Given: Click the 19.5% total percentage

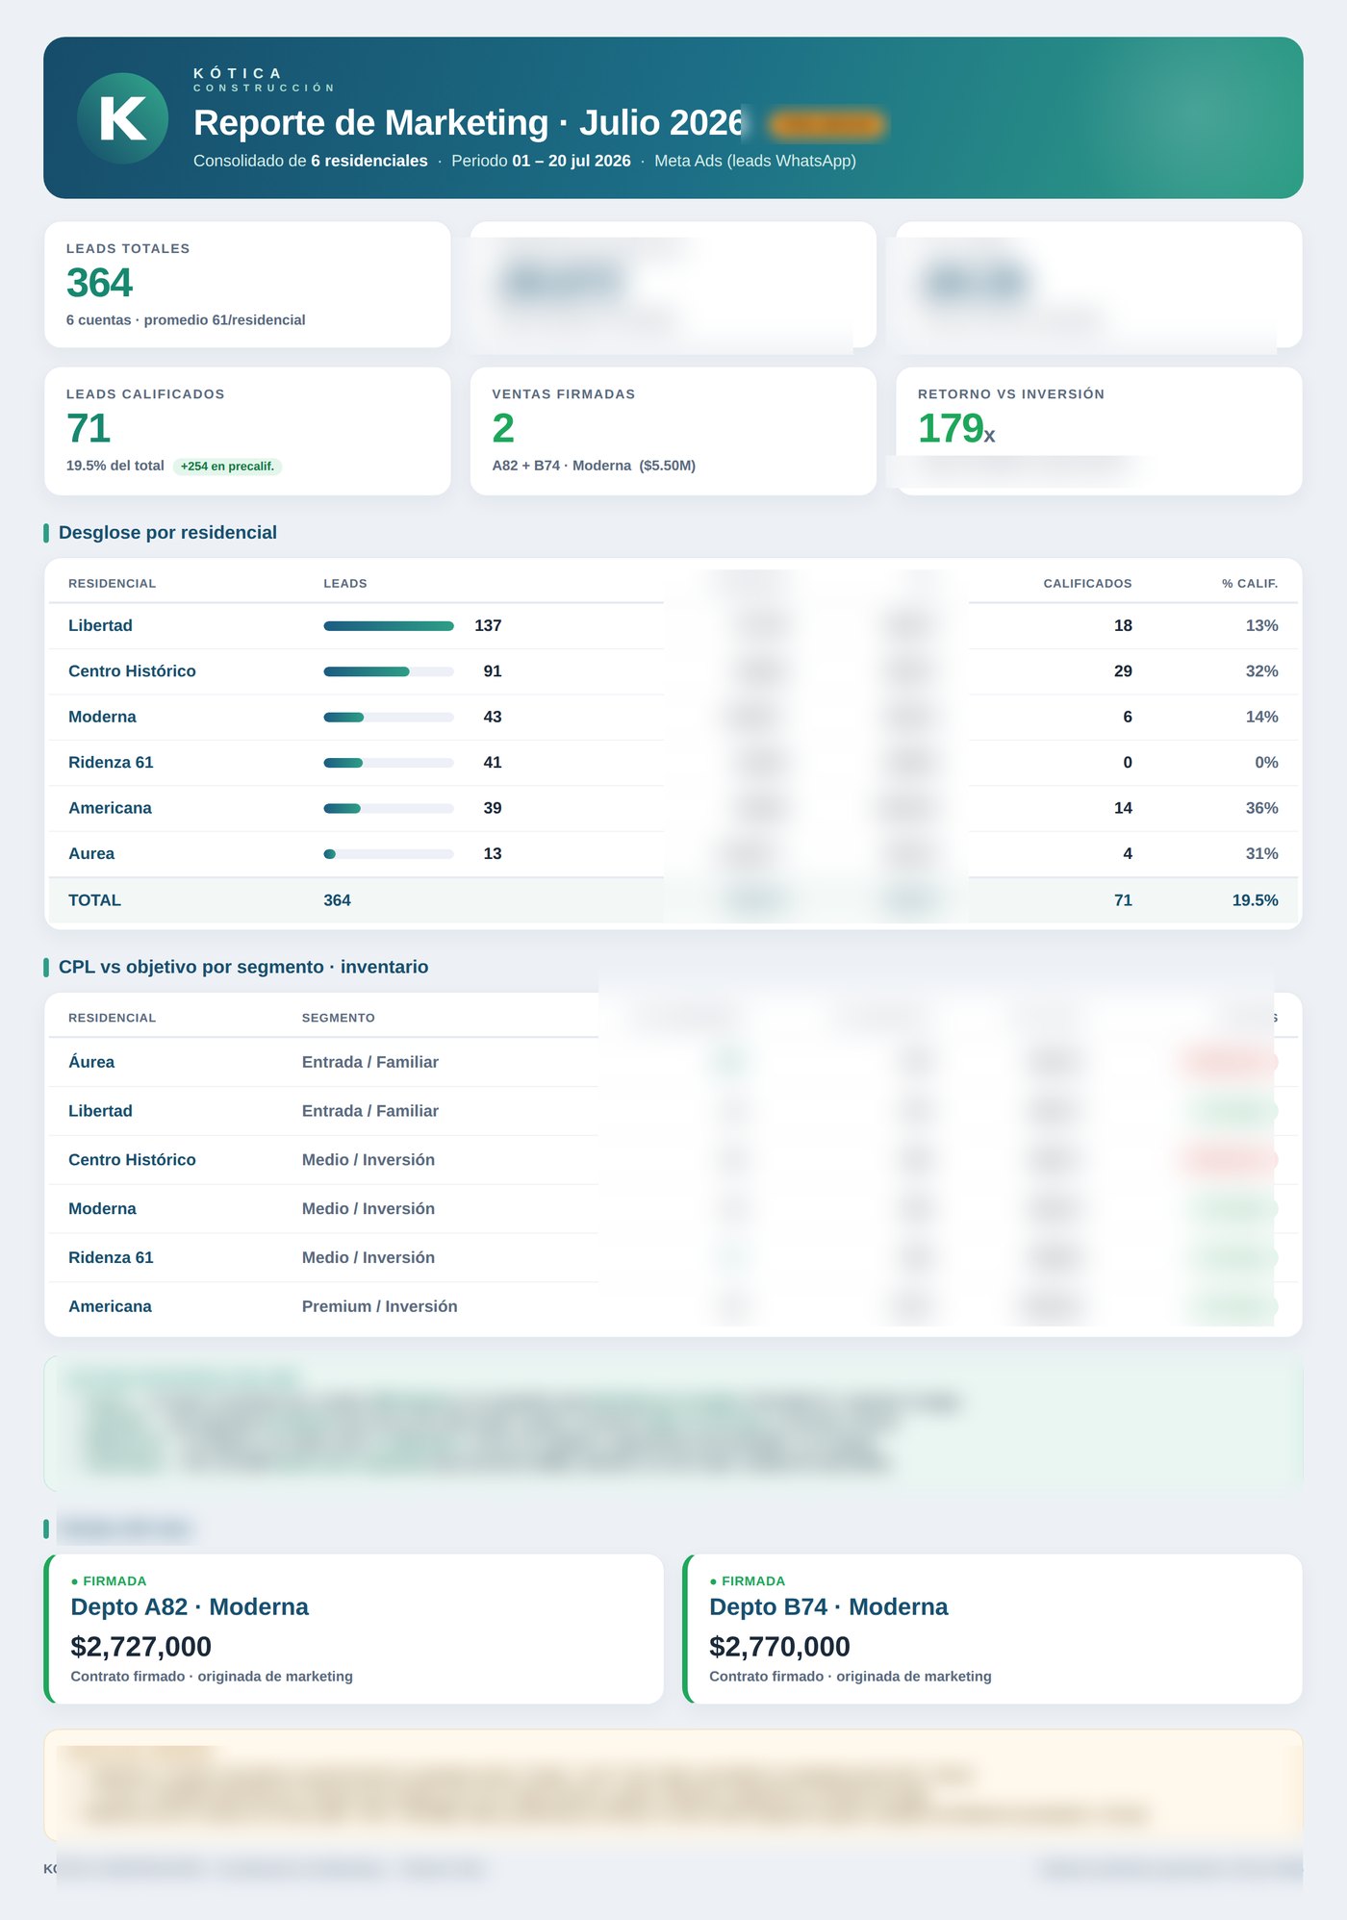Looking at the screenshot, I should pyautogui.click(x=1255, y=901).
